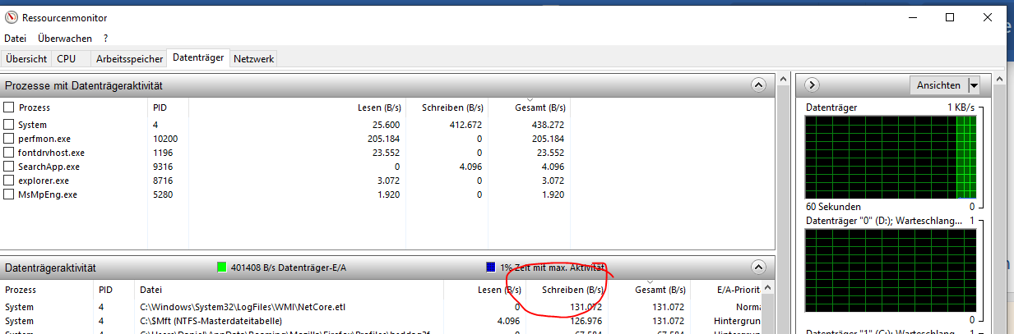Open the ? help menu
The width and height of the screenshot is (1014, 334).
(x=105, y=39)
